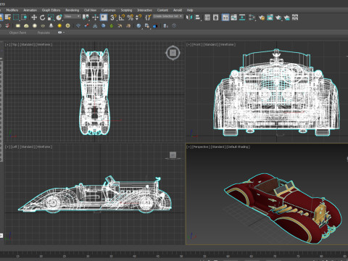Click the Use Pivot Point Center icon

point(86,17)
